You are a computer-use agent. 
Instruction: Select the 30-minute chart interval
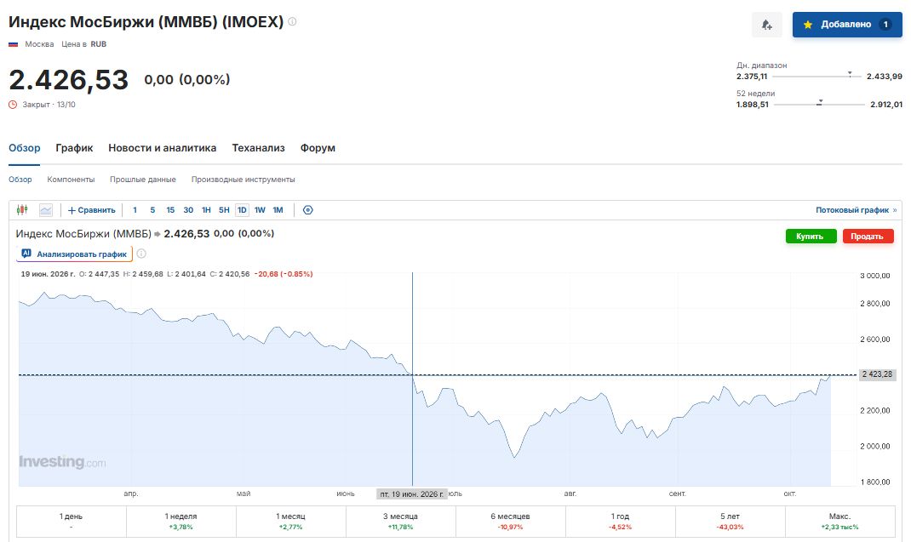tap(188, 209)
